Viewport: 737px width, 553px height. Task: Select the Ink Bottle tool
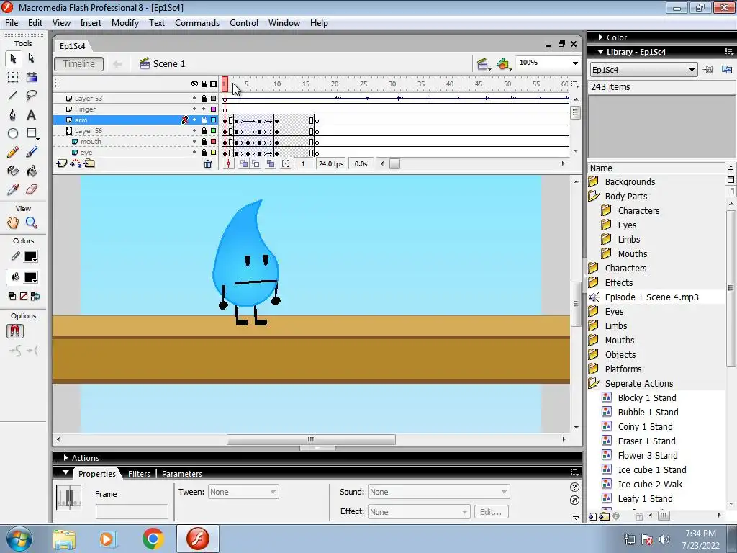click(x=13, y=171)
